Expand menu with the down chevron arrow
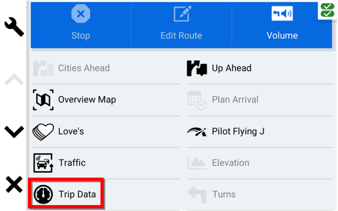 [14, 131]
